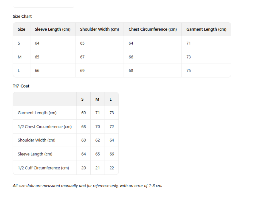Click the Shoulder Width (cm) row label in T17-Coat
Image resolution: width=265 pixels, height=197 pixels.
coord(37,140)
